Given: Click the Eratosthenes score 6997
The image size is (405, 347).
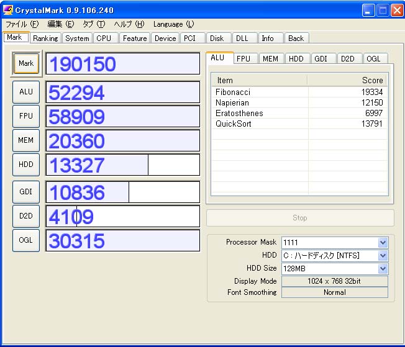Looking at the screenshot, I should pyautogui.click(x=374, y=113).
